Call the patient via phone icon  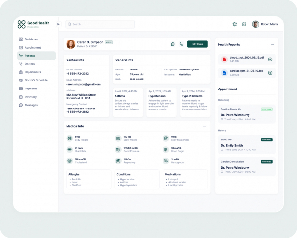[181, 44]
